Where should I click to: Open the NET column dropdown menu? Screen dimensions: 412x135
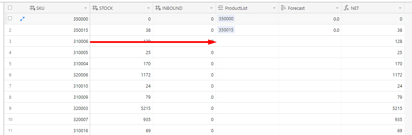coord(400,8)
